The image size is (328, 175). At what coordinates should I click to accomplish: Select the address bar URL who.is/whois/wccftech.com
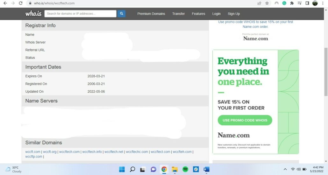click(54, 3)
